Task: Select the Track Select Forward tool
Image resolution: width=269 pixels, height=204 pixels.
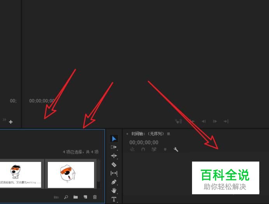Action: (114, 147)
